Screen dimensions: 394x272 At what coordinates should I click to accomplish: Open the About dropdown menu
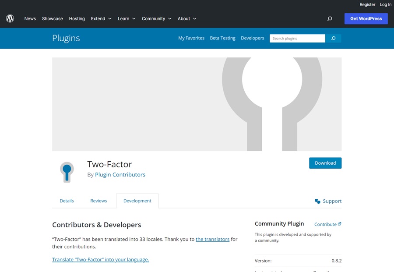point(184,18)
